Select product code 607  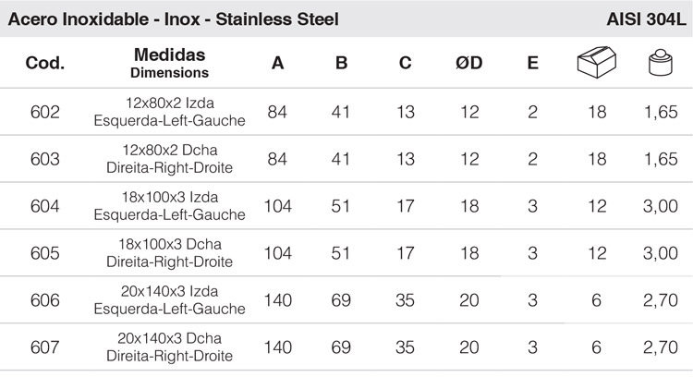(x=44, y=347)
